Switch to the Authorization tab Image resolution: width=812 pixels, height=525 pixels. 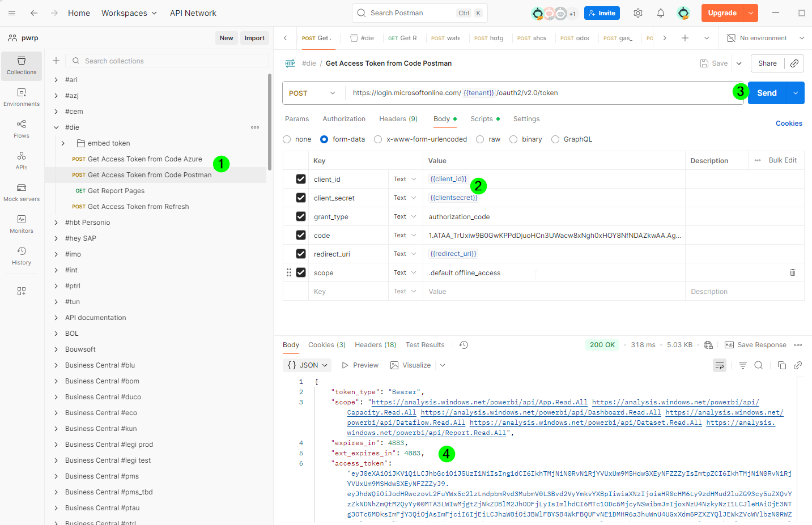(344, 119)
